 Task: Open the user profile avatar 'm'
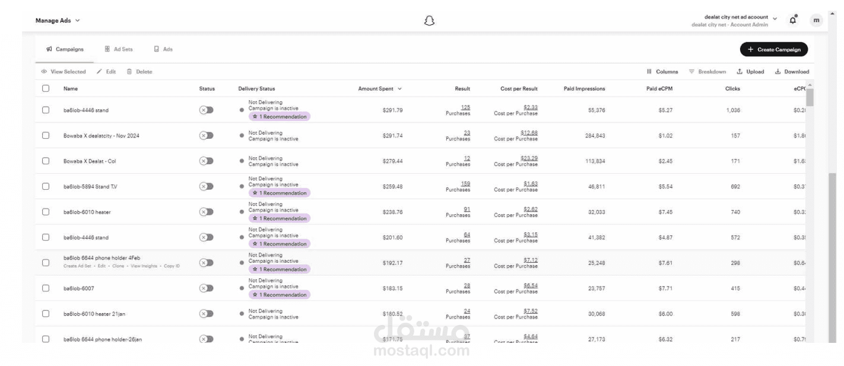[x=817, y=20]
